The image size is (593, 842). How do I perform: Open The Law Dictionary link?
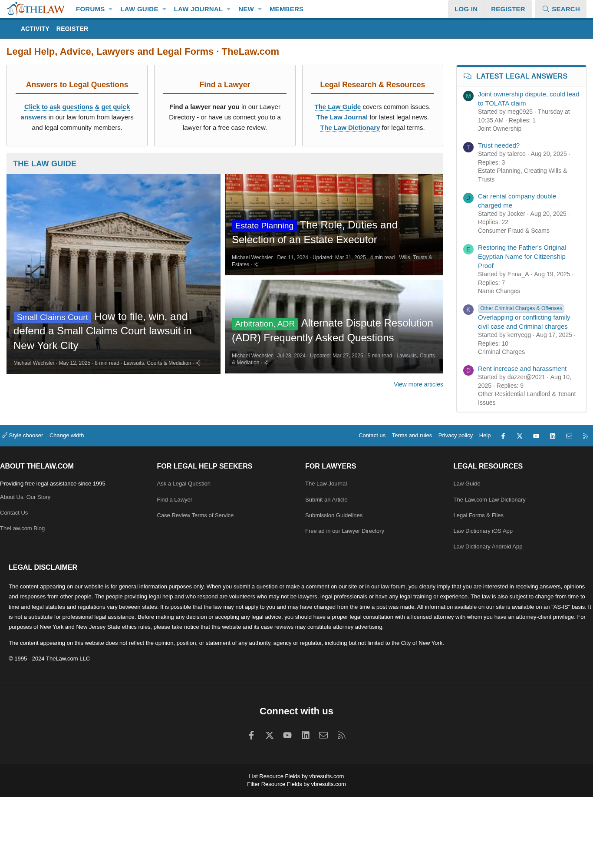point(350,128)
